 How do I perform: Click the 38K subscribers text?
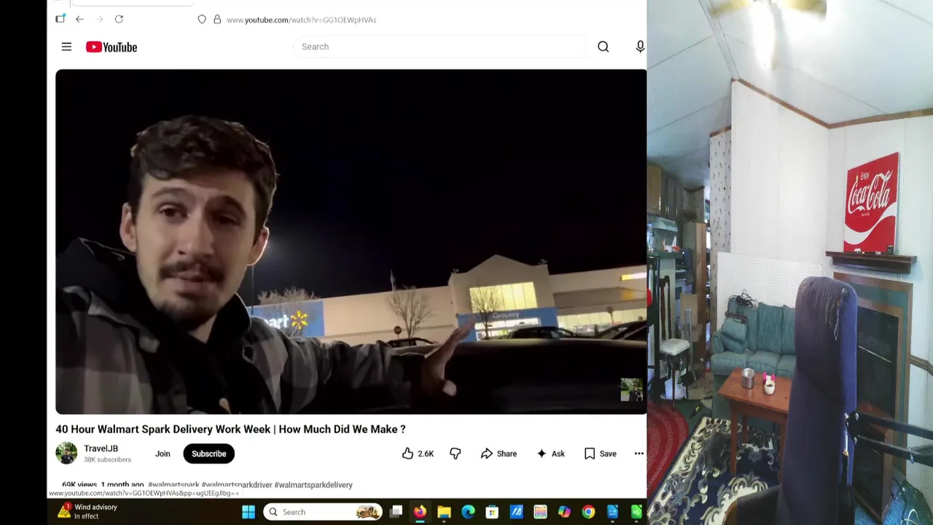(x=107, y=460)
